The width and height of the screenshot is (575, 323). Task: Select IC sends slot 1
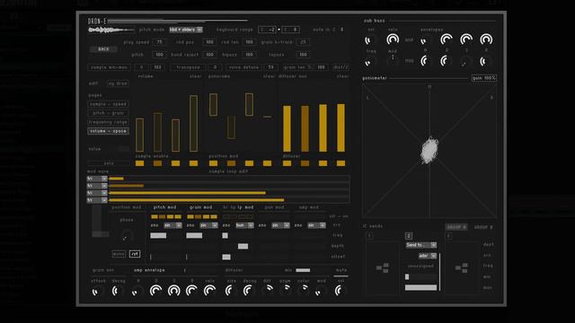[369, 236]
